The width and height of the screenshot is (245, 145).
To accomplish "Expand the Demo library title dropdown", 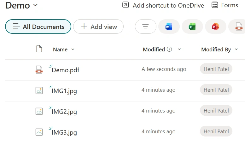I will [35, 5].
